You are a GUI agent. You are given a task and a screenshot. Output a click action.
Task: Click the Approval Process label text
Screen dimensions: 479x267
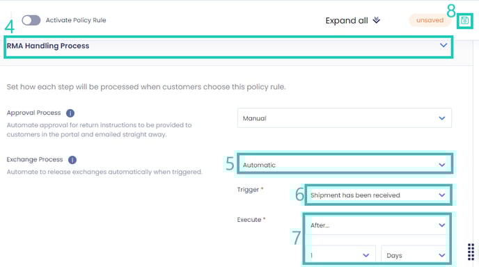pyautogui.click(x=34, y=113)
